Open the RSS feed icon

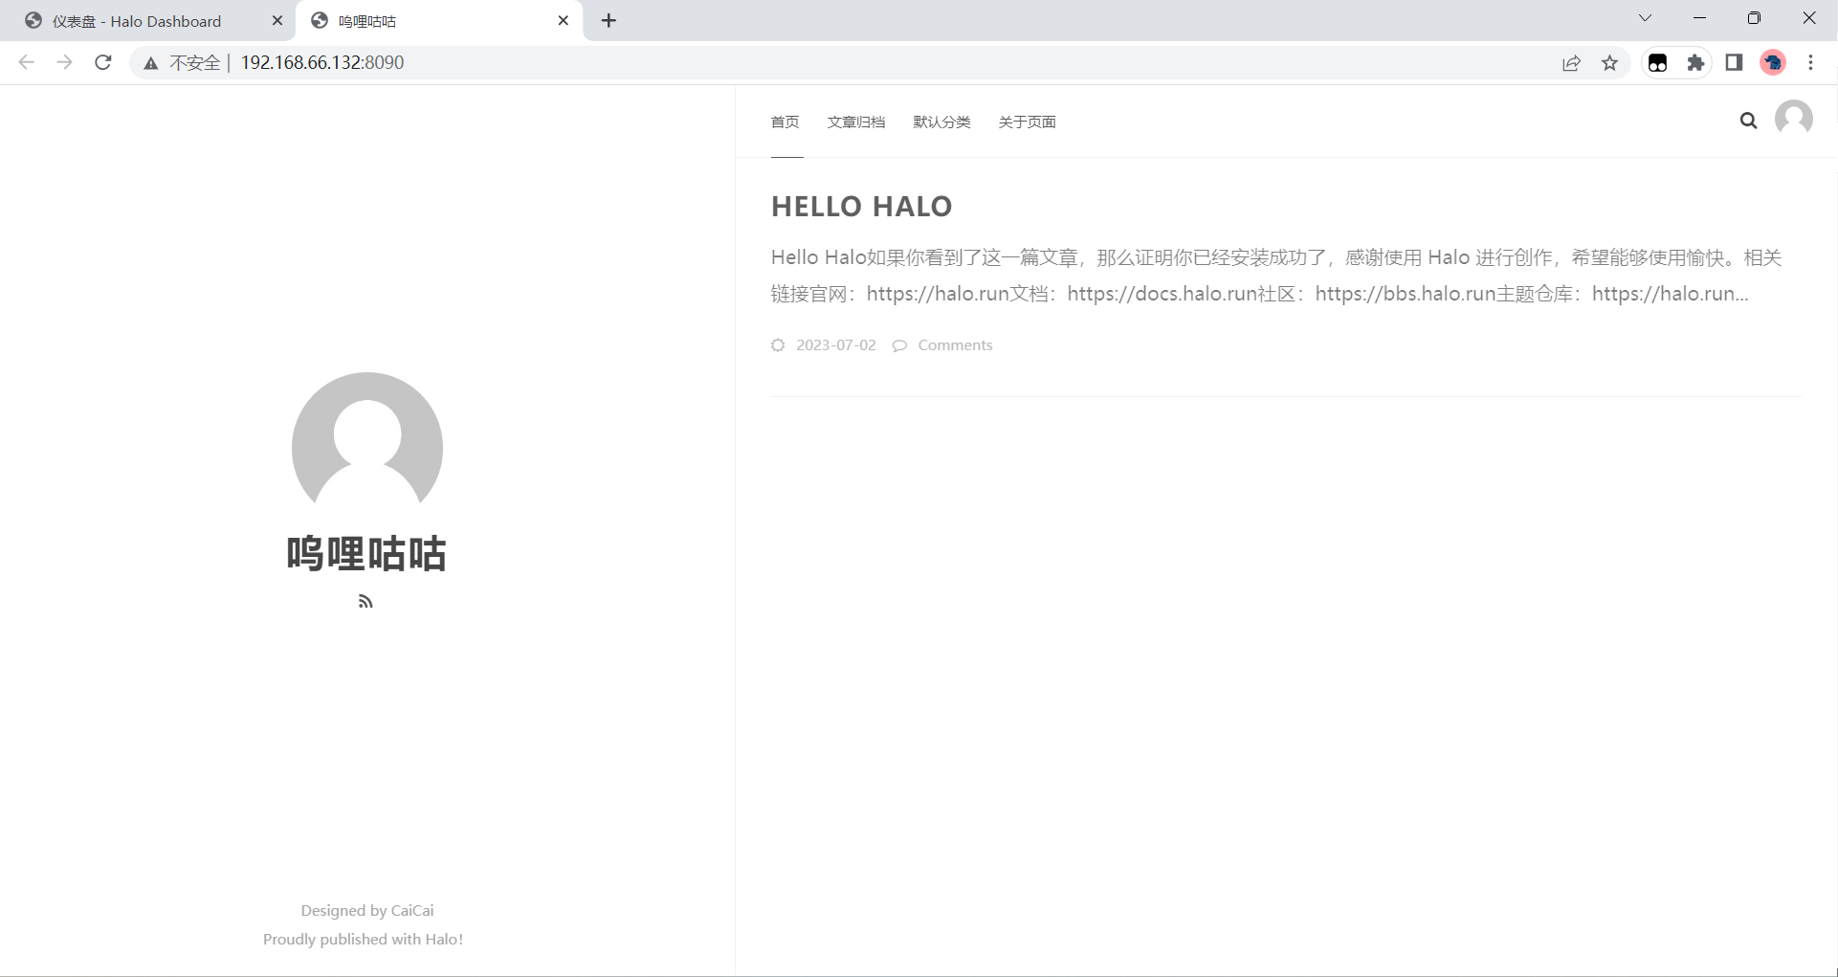(x=365, y=601)
